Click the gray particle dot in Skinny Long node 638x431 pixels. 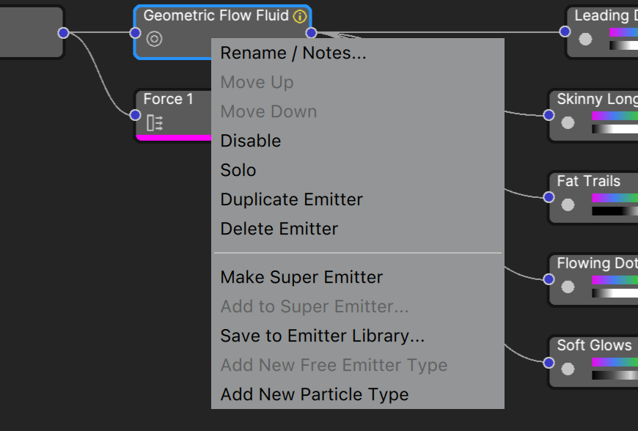click(x=568, y=122)
